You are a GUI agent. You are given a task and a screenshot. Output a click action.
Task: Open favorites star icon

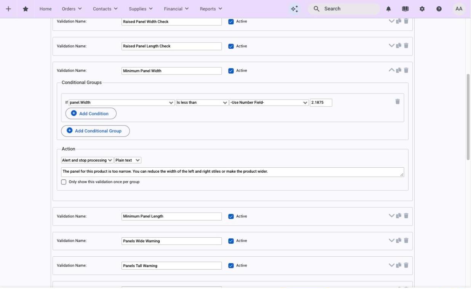pyautogui.click(x=26, y=9)
